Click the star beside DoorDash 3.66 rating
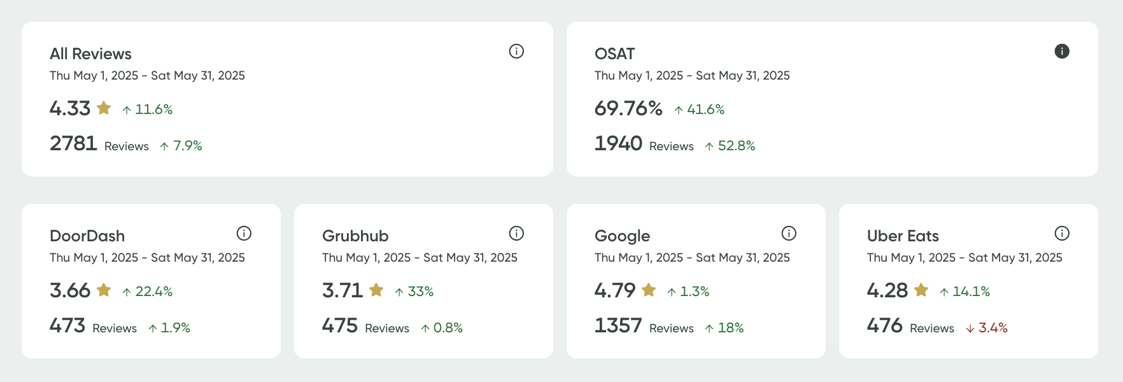 click(x=104, y=290)
